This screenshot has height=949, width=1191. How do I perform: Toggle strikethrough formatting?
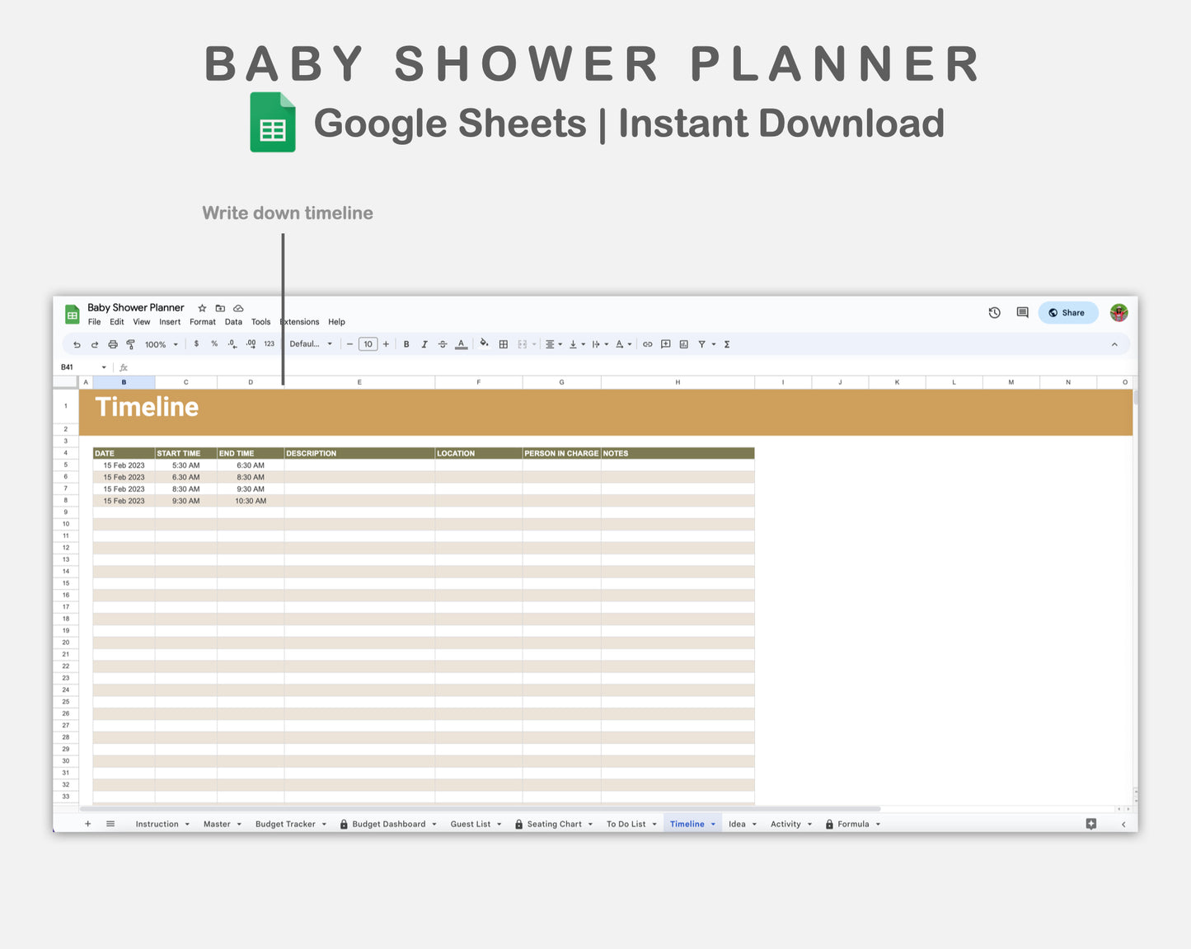point(442,344)
